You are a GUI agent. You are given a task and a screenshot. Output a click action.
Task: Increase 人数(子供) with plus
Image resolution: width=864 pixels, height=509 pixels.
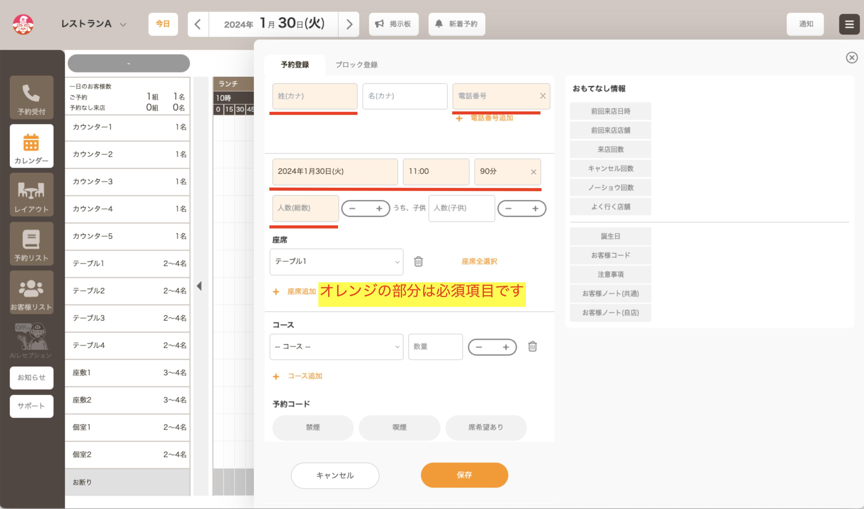[x=535, y=209]
